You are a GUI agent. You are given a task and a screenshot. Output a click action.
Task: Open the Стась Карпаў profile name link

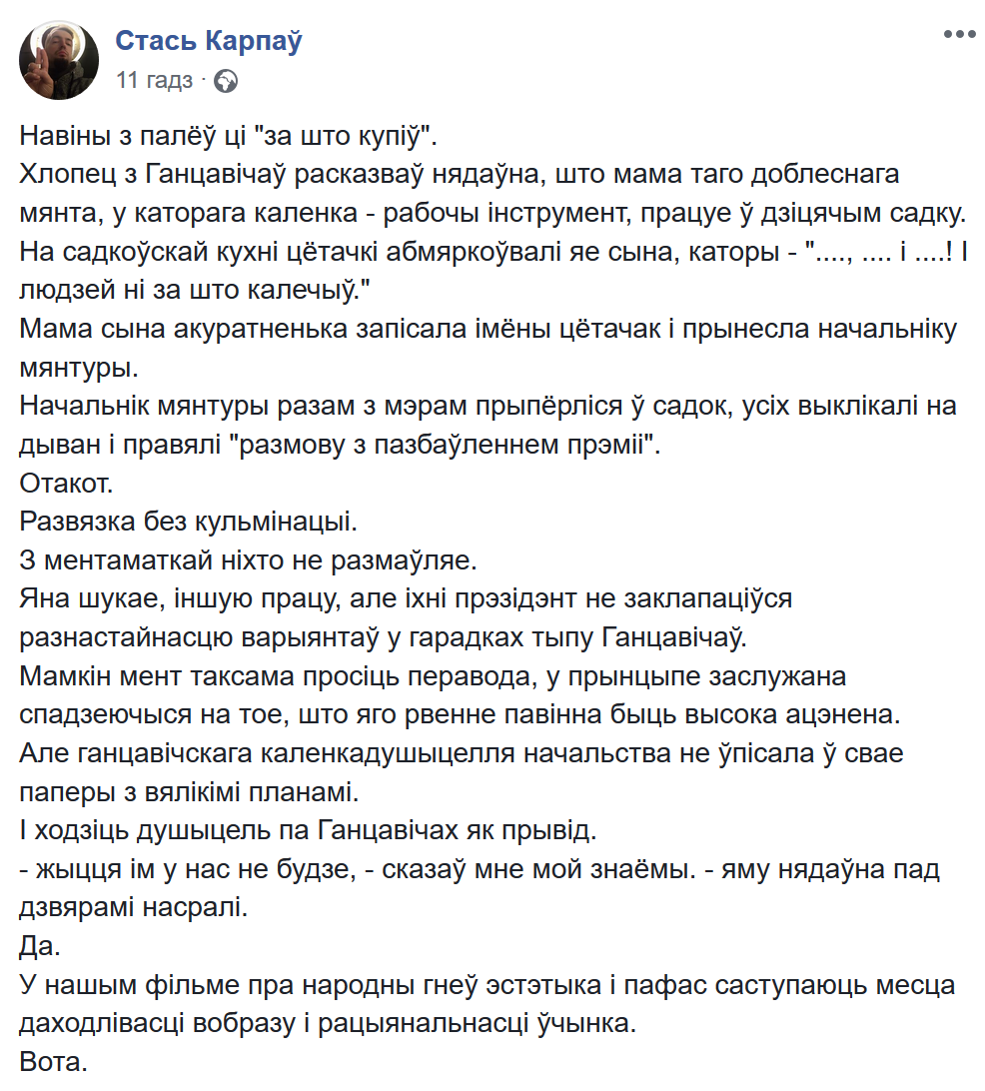(x=209, y=41)
